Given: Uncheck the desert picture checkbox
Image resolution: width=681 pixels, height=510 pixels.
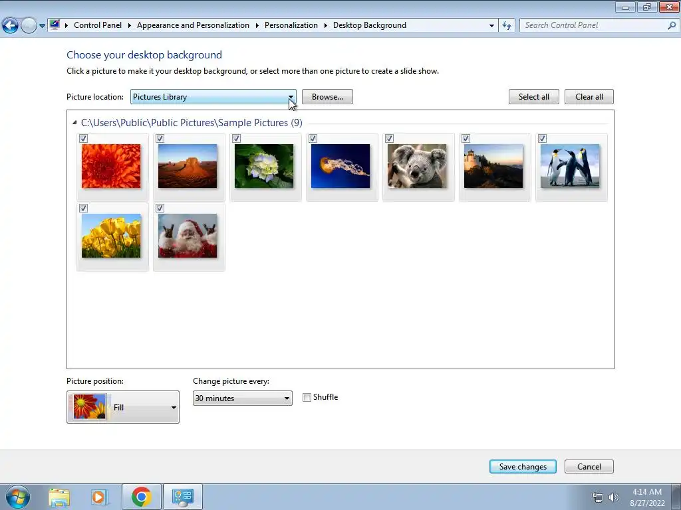Looking at the screenshot, I should 160,138.
